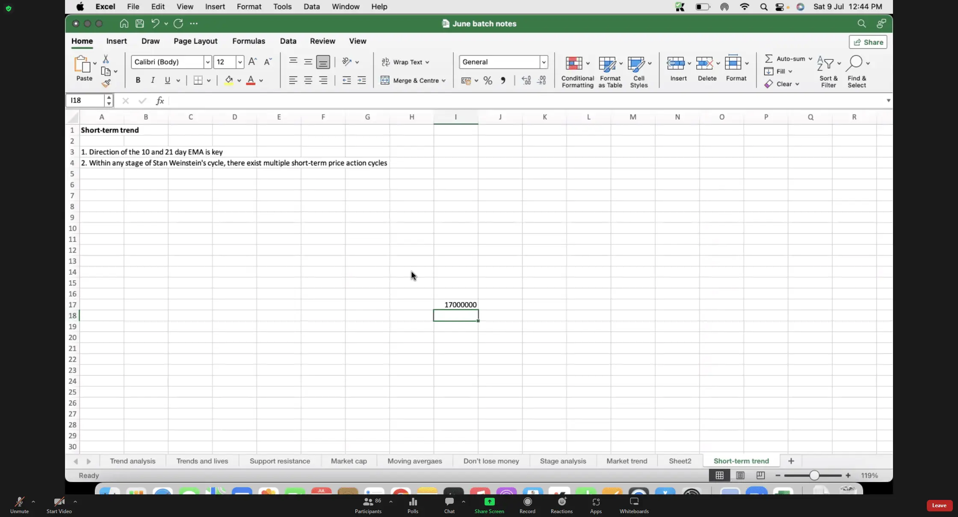Toggle Bold formatting
This screenshot has height=517, width=958.
coord(138,80)
